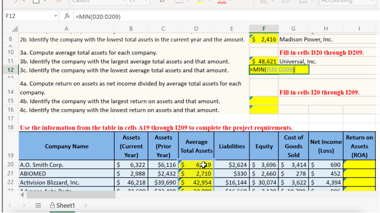
Task: Click the yellow ROA cell for A.O. Smith
Action: pos(360,165)
